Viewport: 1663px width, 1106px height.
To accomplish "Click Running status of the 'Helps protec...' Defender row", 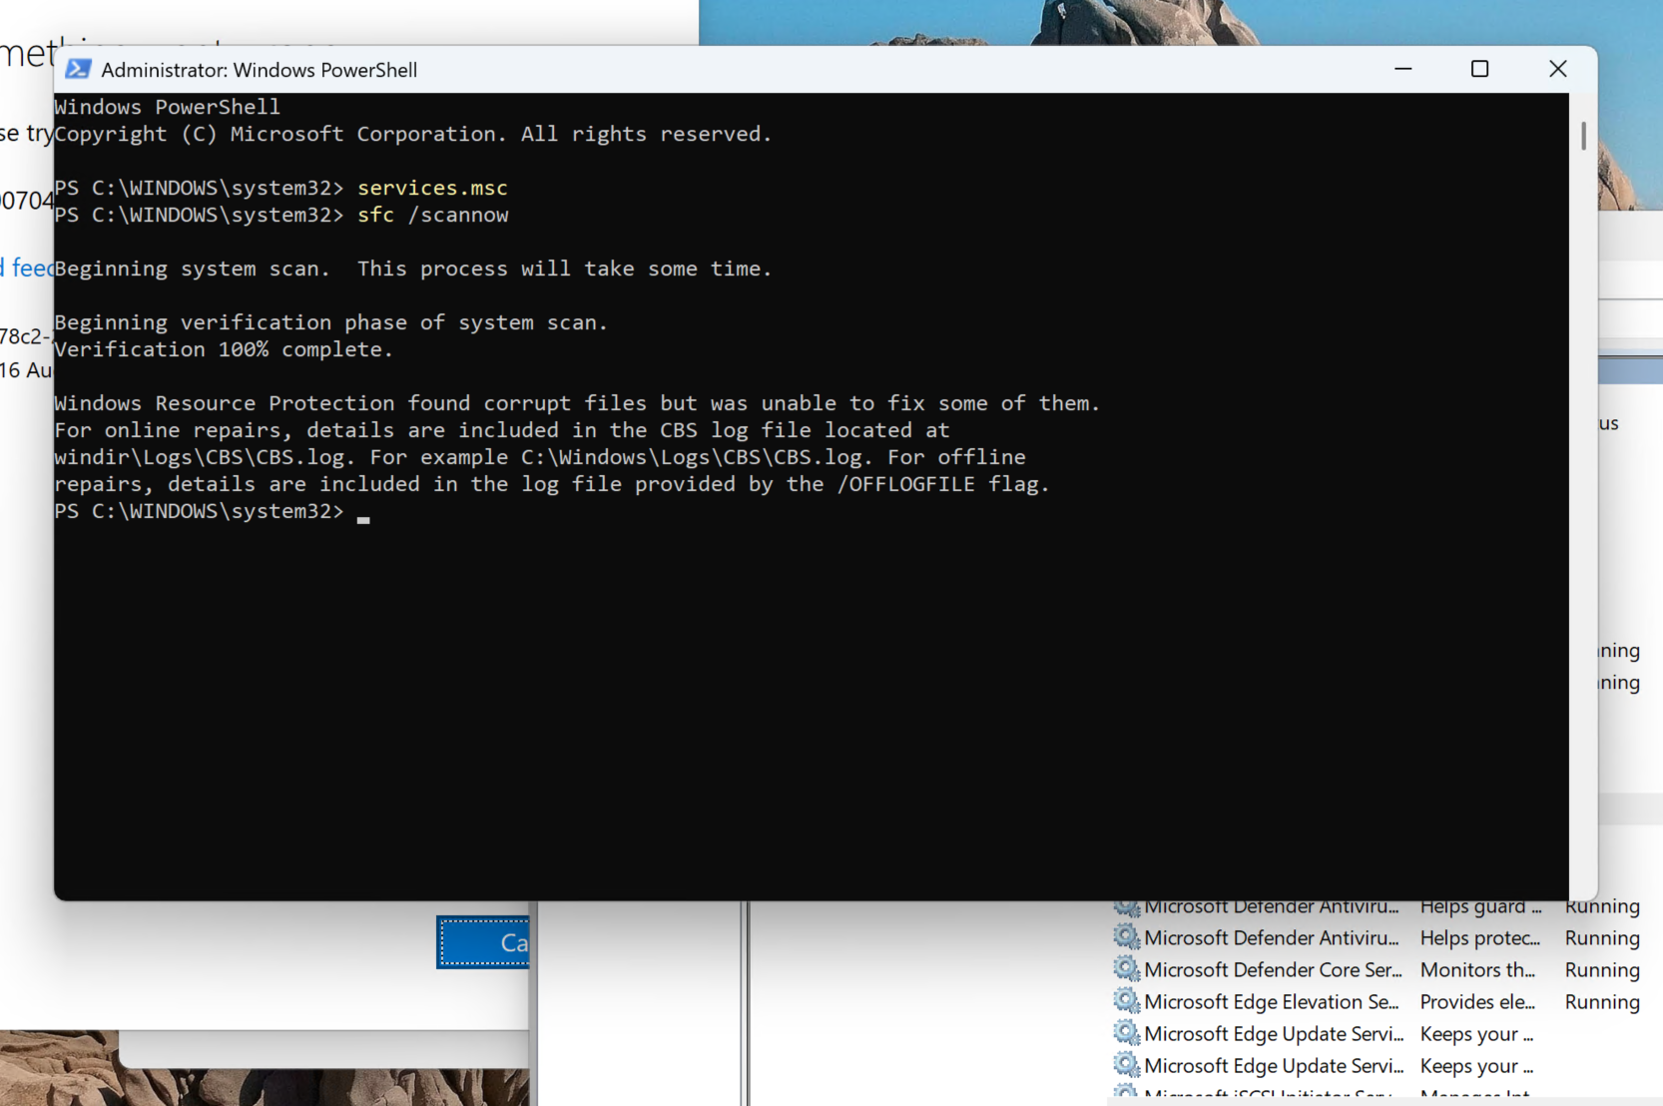I will point(1602,938).
